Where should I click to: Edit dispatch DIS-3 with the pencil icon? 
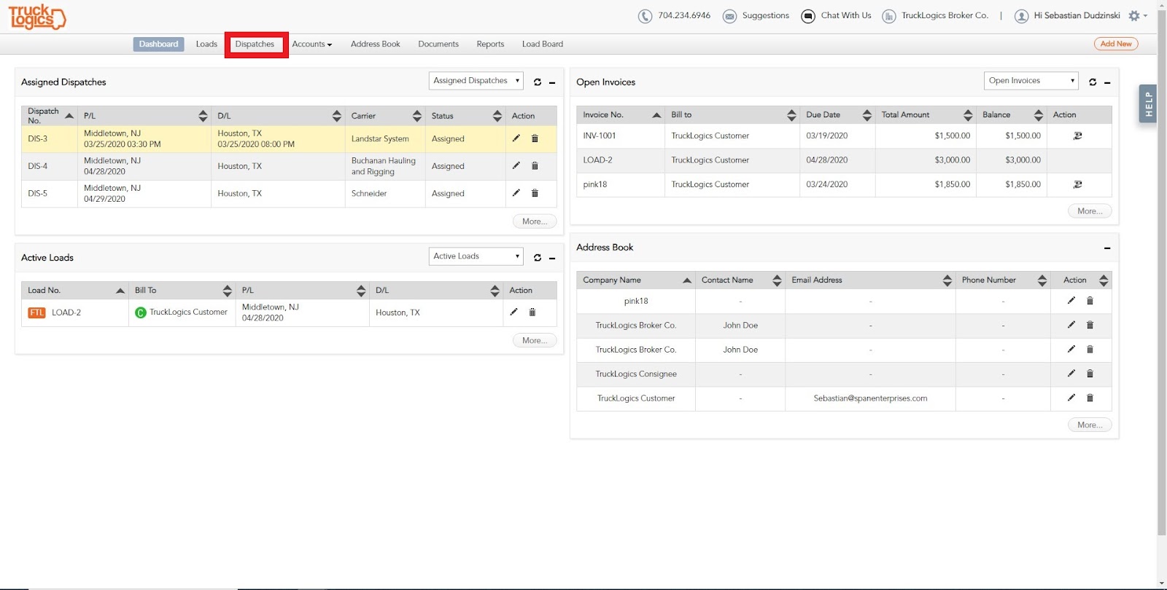point(516,138)
